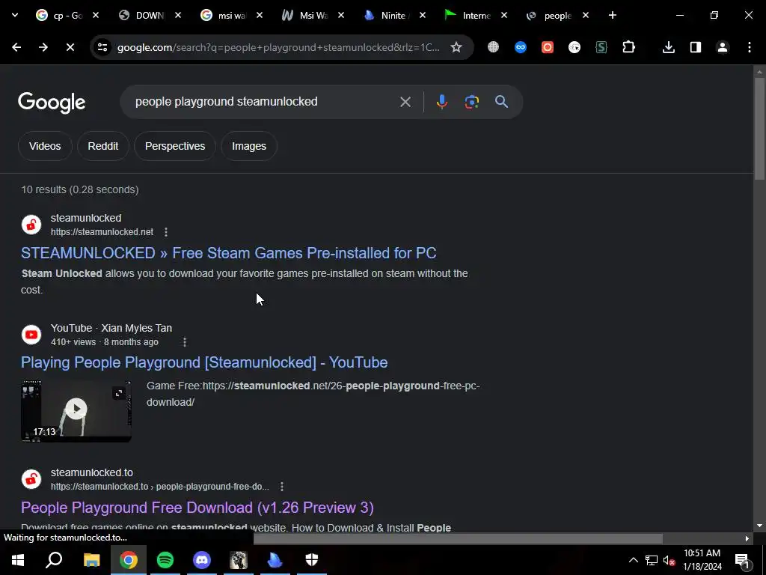Close the Ninite tab
This screenshot has height=575, width=766.
coord(423,16)
